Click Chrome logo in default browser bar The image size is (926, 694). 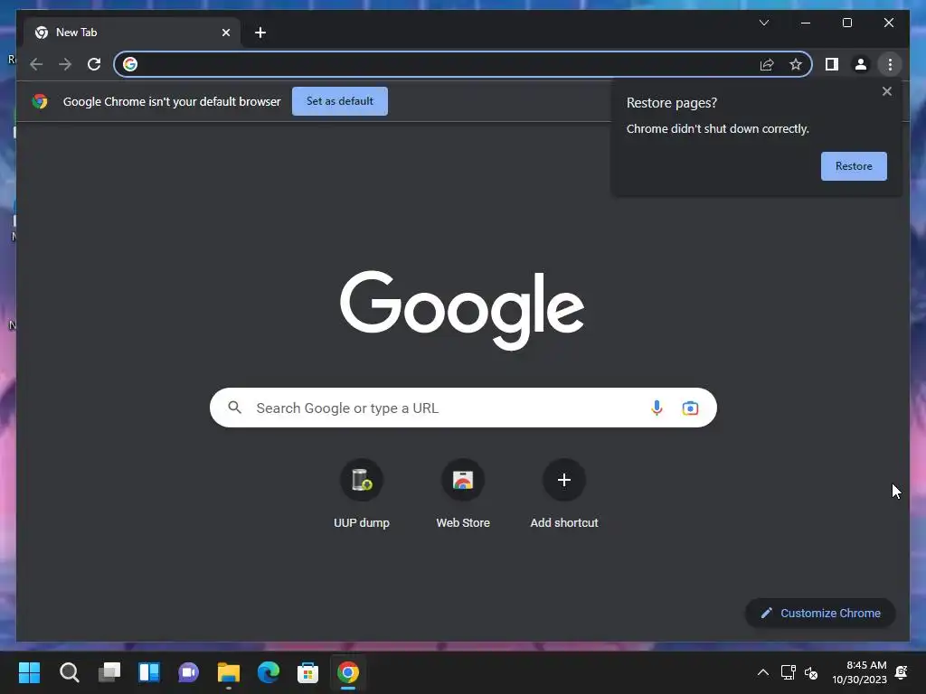40,101
